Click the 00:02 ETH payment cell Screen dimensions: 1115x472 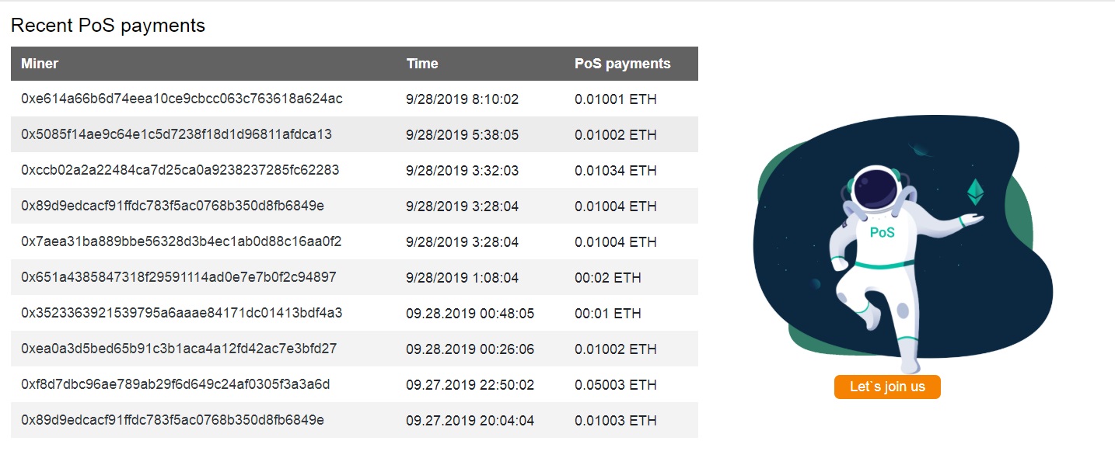[x=608, y=277]
